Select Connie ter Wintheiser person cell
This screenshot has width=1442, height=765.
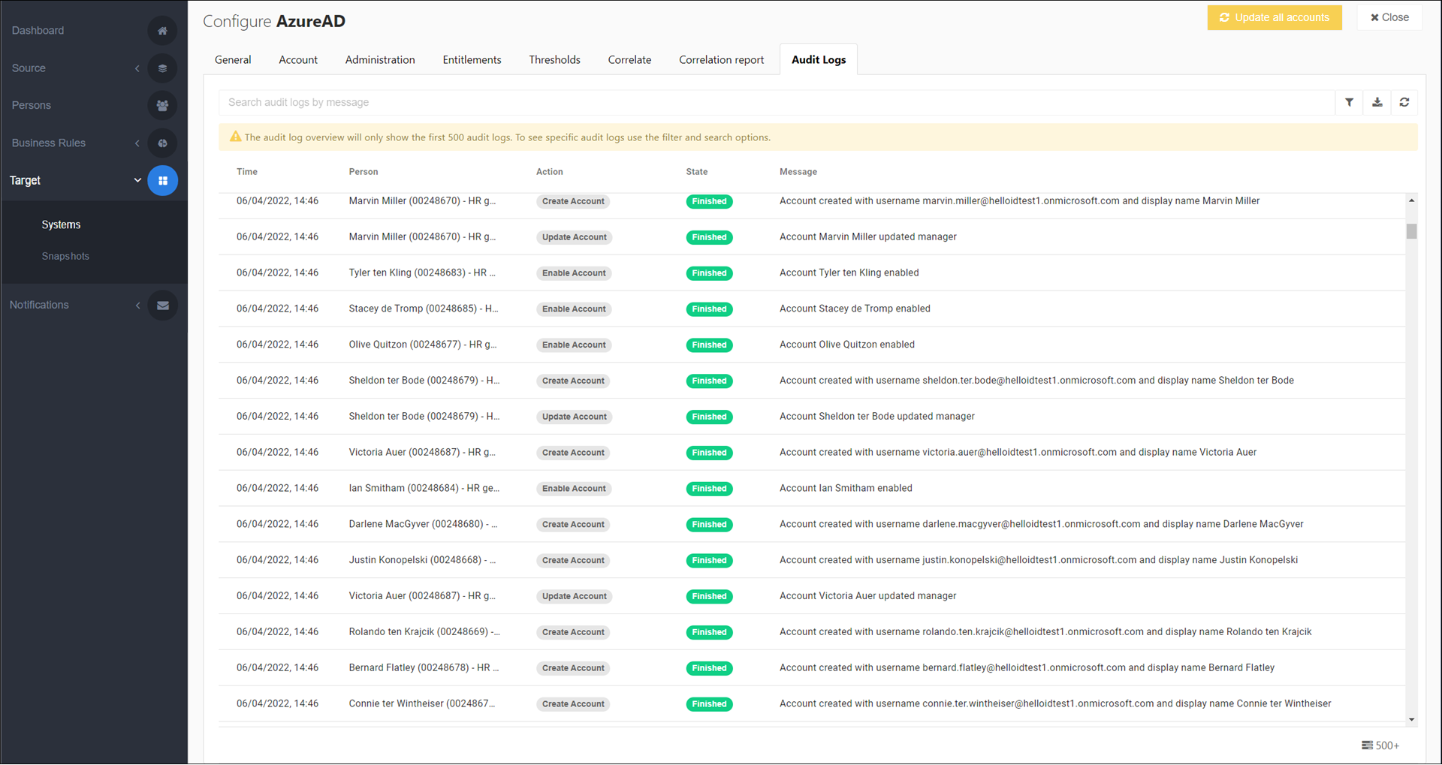pyautogui.click(x=422, y=704)
